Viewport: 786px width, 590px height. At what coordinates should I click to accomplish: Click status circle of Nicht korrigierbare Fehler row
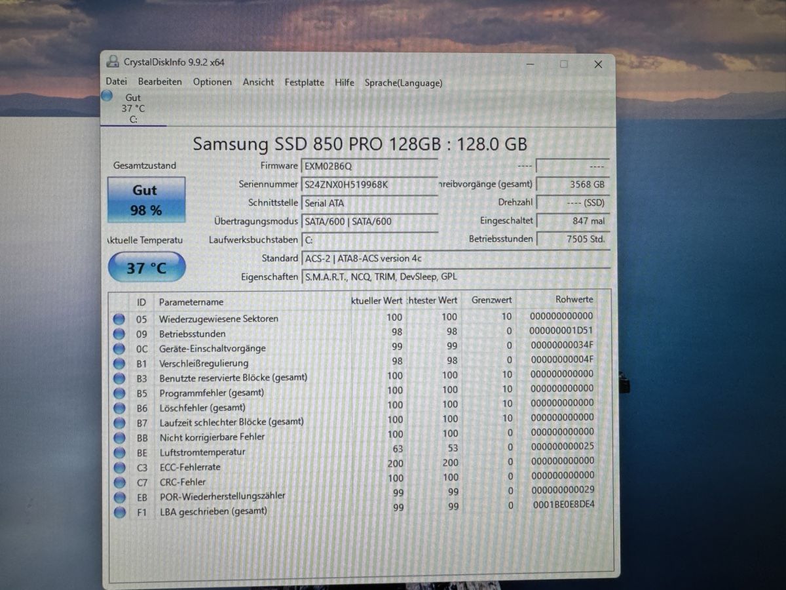click(x=119, y=437)
